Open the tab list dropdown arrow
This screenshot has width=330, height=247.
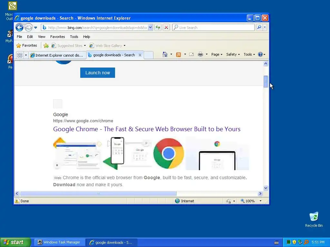tap(26, 55)
